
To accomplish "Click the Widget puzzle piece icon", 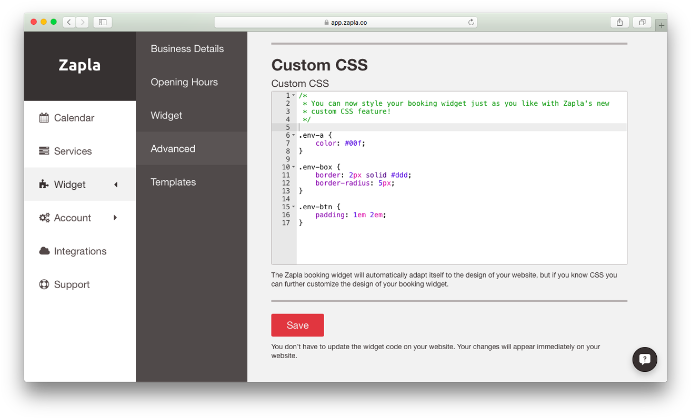I will 44,184.
